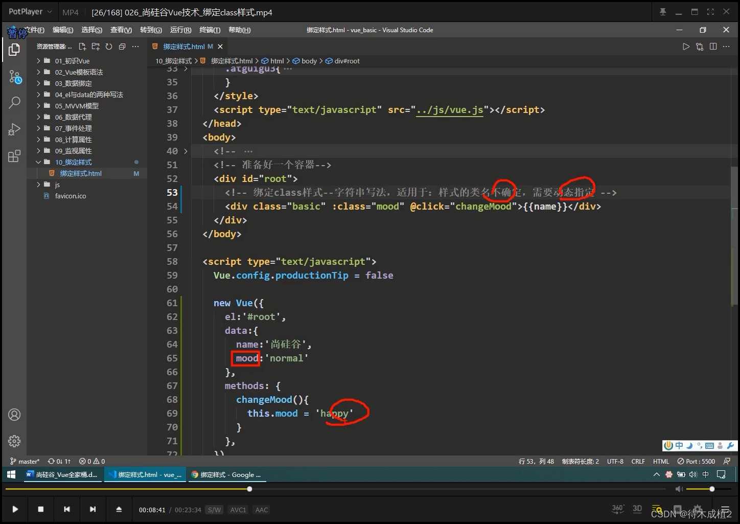The height and width of the screenshot is (524, 740).
Task: Open the 帮助(H) menu
Action: pyautogui.click(x=240, y=30)
